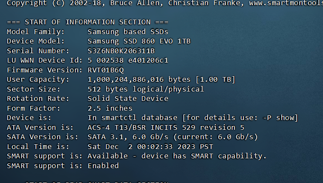The width and height of the screenshot is (323, 183).
Task: Click the Solid State Device rotation rate value
Action: click(x=128, y=99)
